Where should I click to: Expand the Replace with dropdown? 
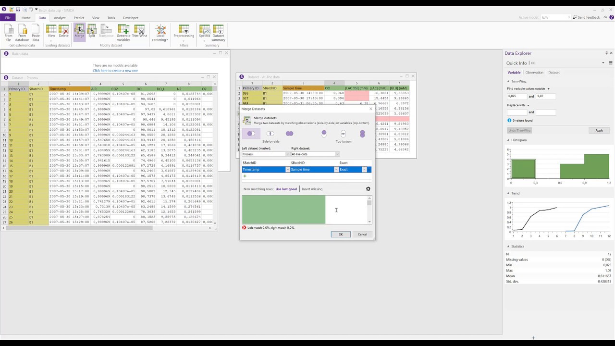[528, 105]
